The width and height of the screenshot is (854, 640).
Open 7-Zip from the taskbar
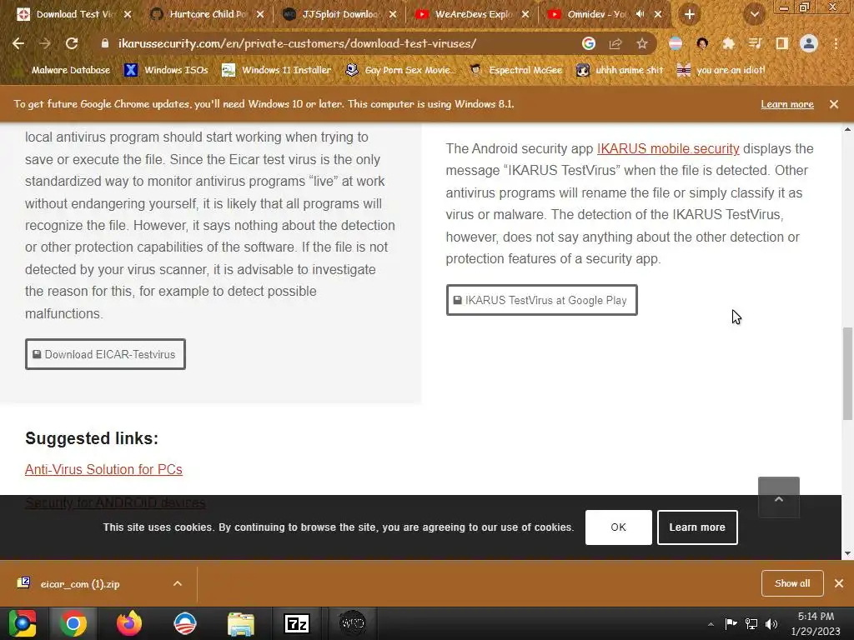coord(297,623)
